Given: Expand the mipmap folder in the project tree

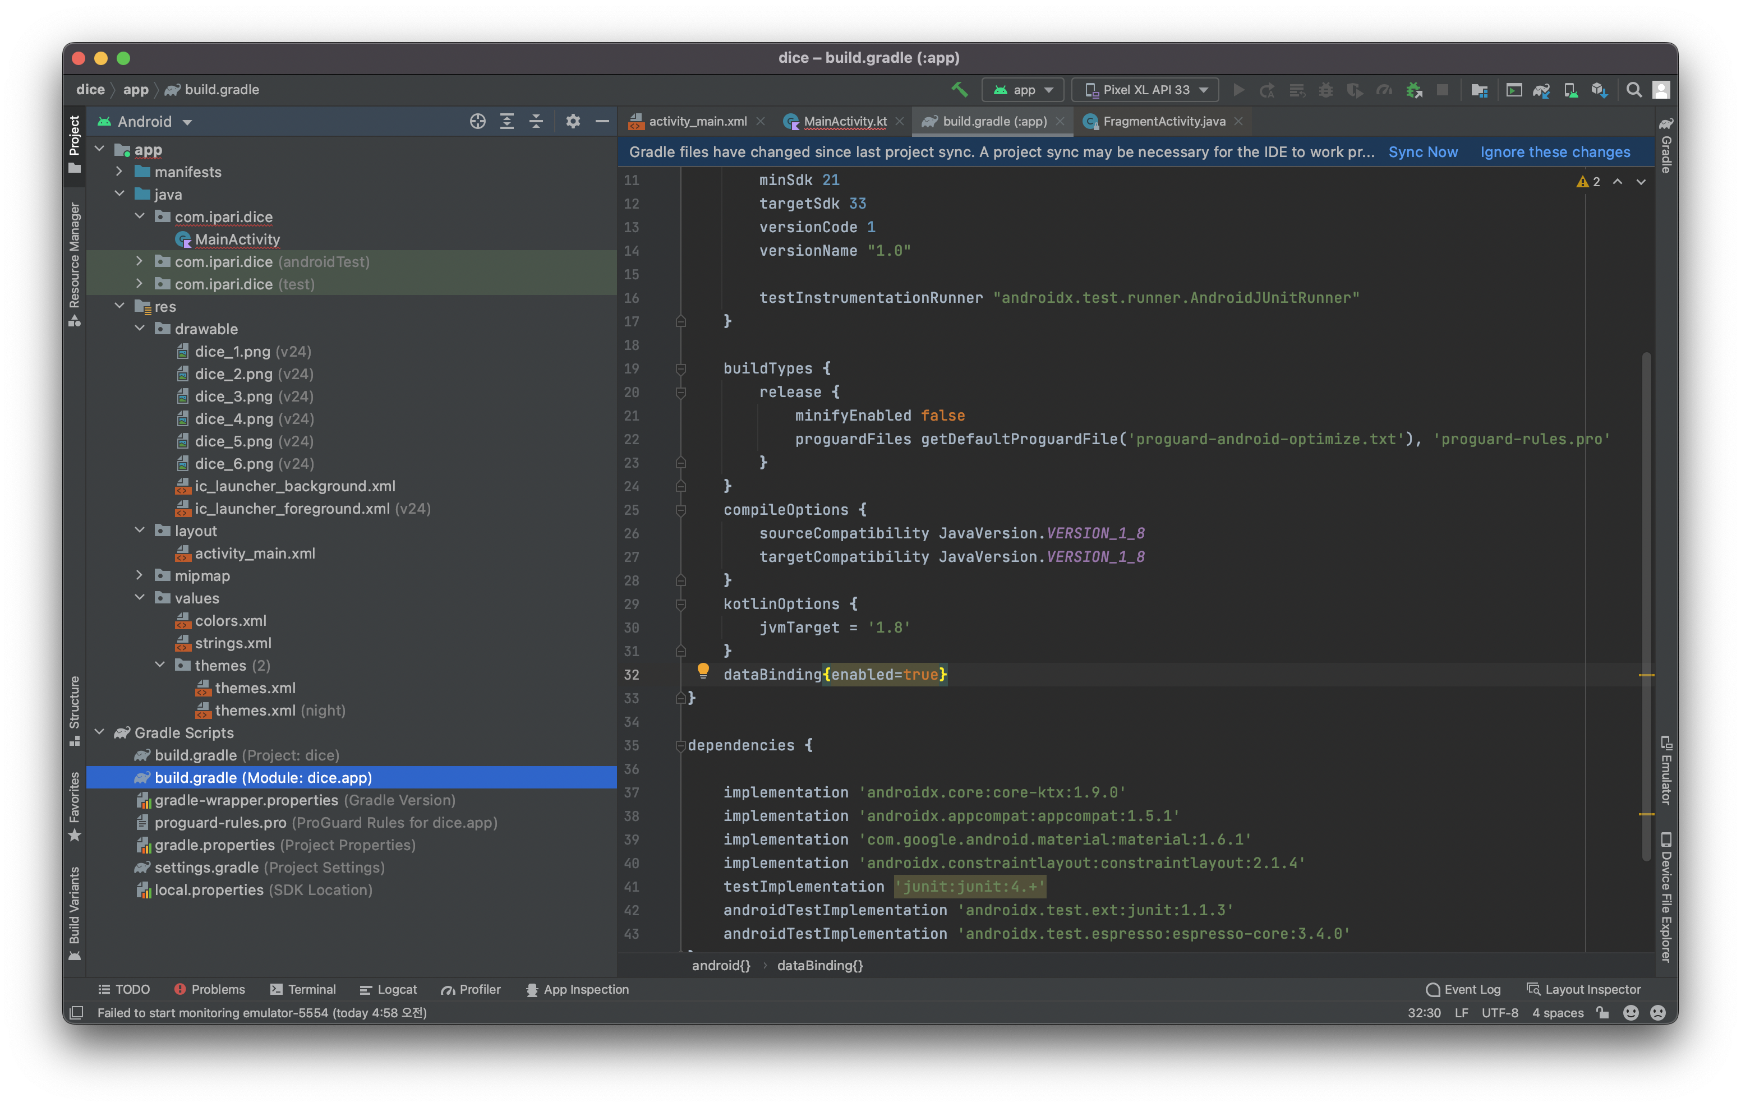Looking at the screenshot, I should (140, 575).
